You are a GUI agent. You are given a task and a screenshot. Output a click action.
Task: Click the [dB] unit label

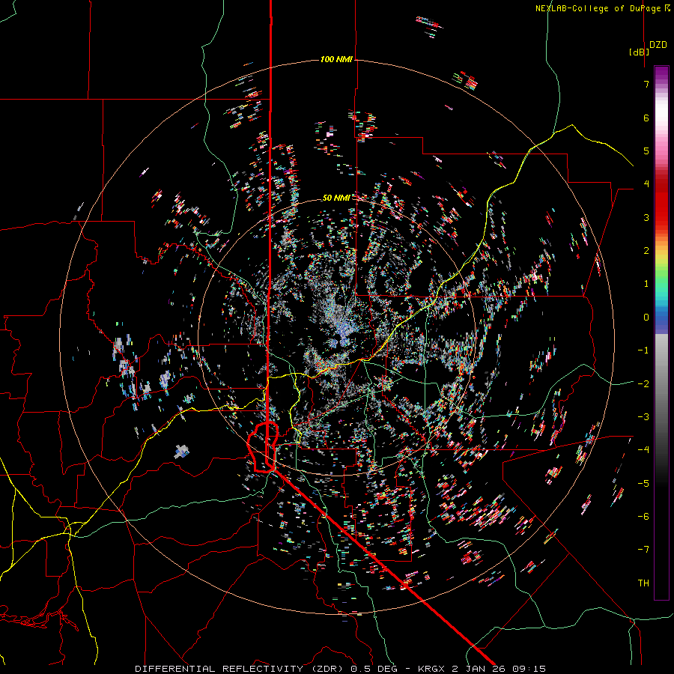[640, 52]
